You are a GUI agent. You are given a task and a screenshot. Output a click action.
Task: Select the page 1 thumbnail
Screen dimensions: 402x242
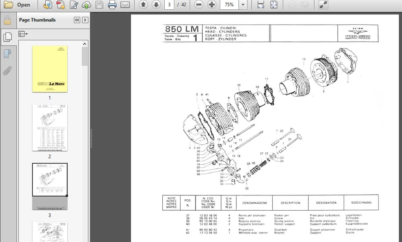[50, 69]
